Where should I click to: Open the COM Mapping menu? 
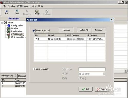(24, 6)
